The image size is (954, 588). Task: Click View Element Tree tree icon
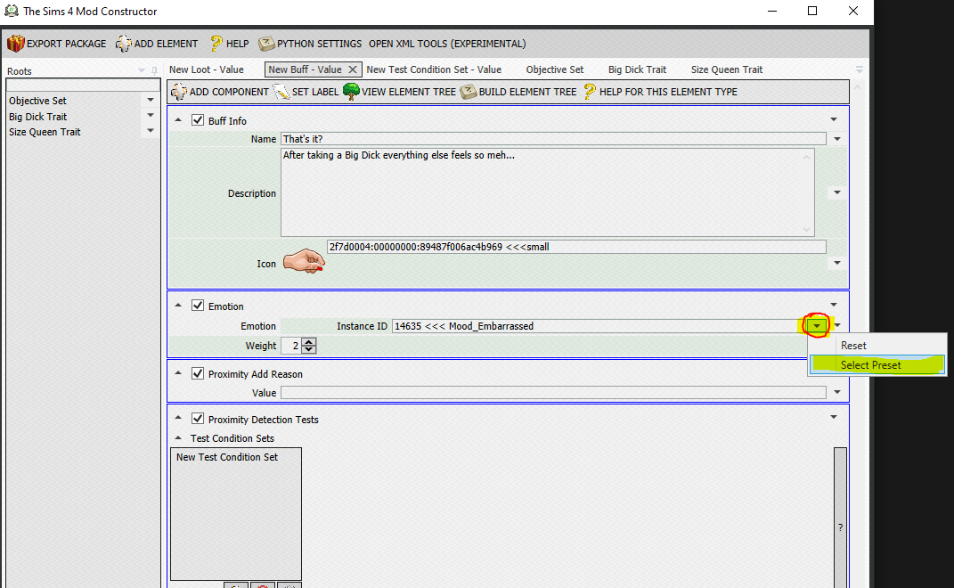351,91
